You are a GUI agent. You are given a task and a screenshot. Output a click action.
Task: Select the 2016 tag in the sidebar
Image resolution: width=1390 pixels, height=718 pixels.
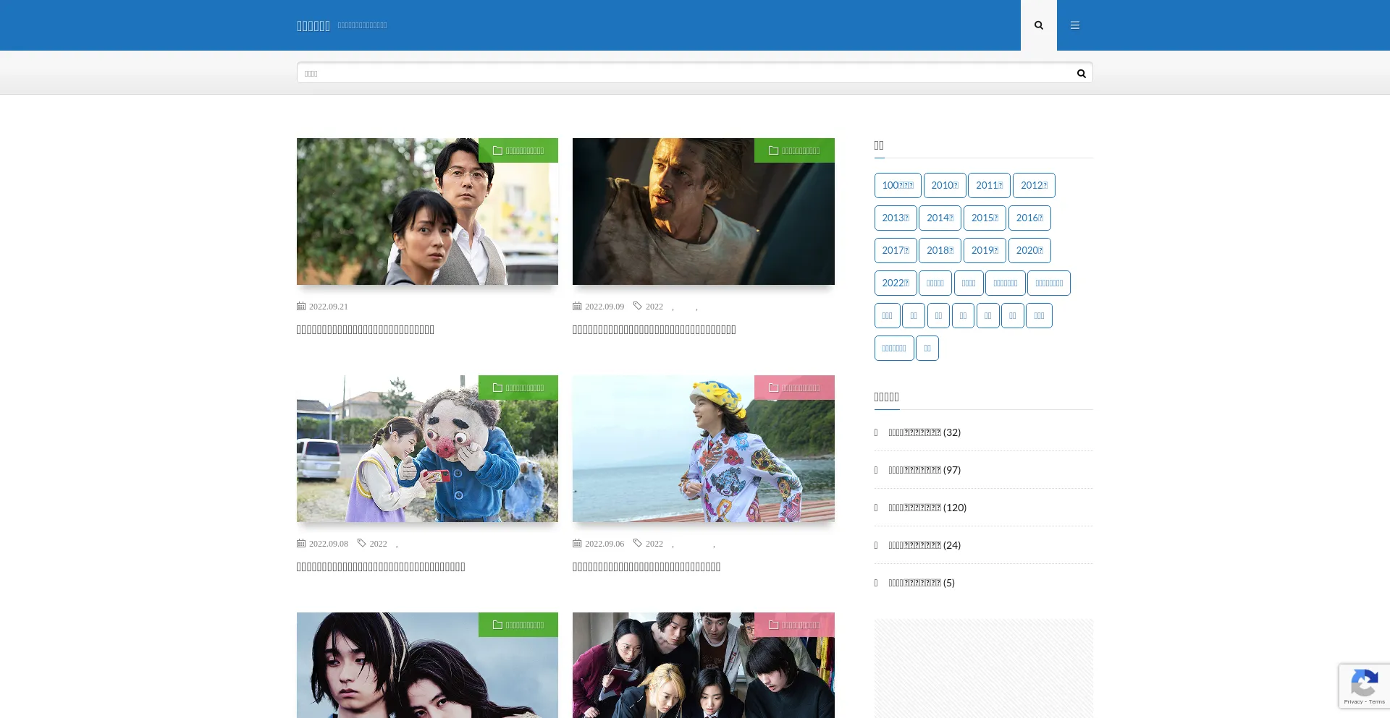[1029, 218]
